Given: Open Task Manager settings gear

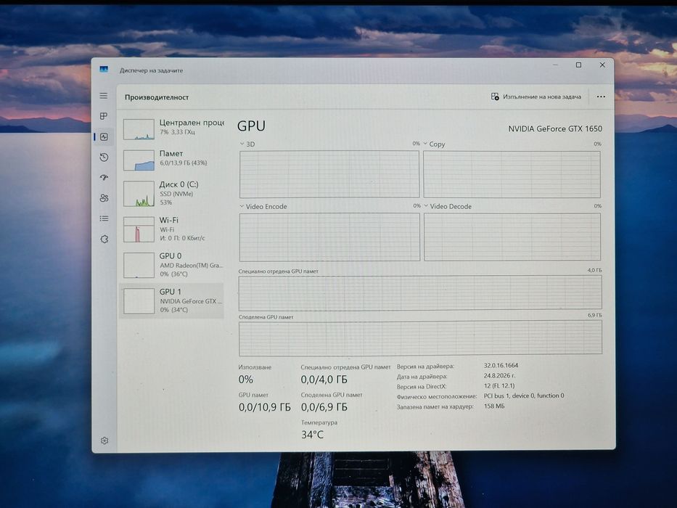Looking at the screenshot, I should [104, 441].
